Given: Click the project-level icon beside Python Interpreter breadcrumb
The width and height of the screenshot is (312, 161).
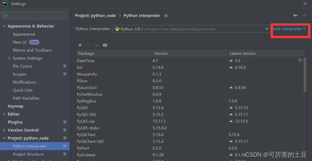Looking at the screenshot, I should 166,15.
